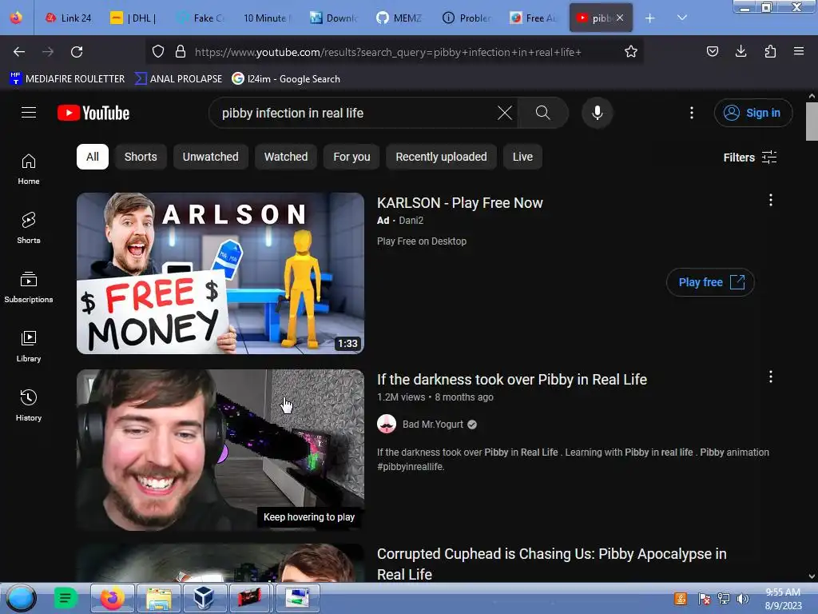
Task: Select the Live filter chip
Action: click(x=522, y=157)
